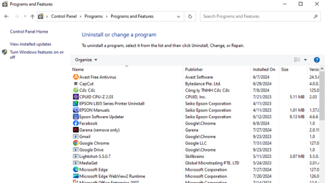Image resolution: width=325 pixels, height=183 pixels.
Task: Open Turn Windows features on or off
Action: 37,54
